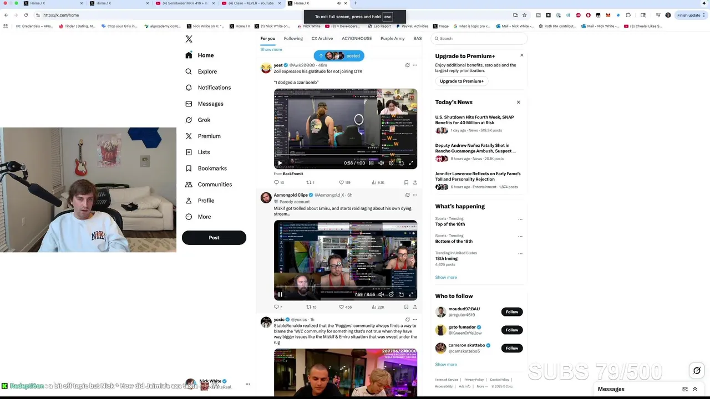Open options for 18th Inning trend
Screen dimensions: 710x399
(x=520, y=254)
